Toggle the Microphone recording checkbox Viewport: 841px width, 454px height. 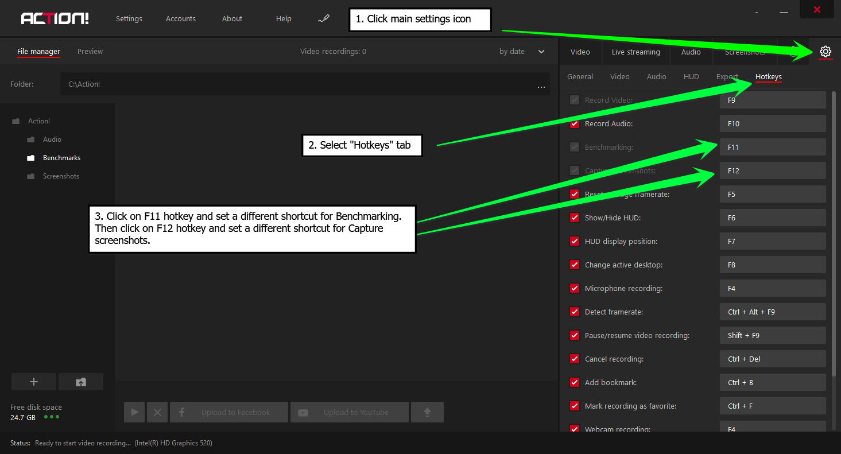coord(575,288)
